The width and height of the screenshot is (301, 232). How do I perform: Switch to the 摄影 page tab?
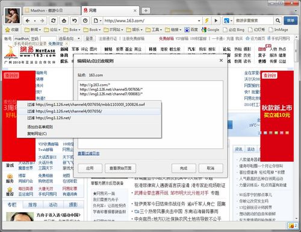click(x=73, y=205)
